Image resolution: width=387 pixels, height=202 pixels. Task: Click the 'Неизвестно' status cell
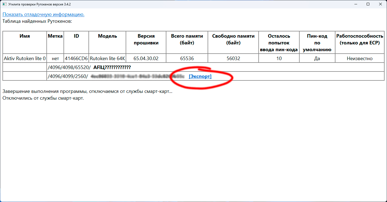click(360, 58)
